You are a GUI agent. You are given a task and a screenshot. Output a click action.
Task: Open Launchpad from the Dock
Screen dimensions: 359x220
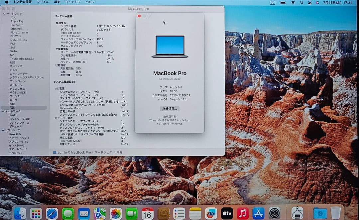pyautogui.click(x=36, y=213)
